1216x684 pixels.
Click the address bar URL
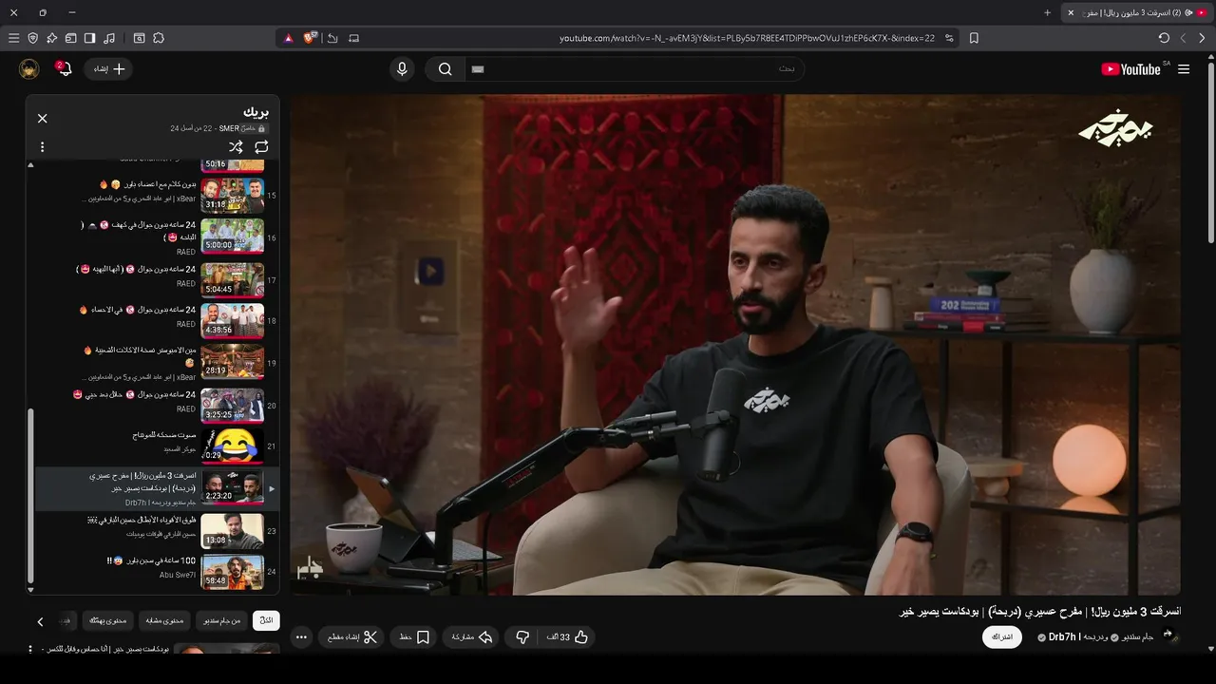[747, 38]
